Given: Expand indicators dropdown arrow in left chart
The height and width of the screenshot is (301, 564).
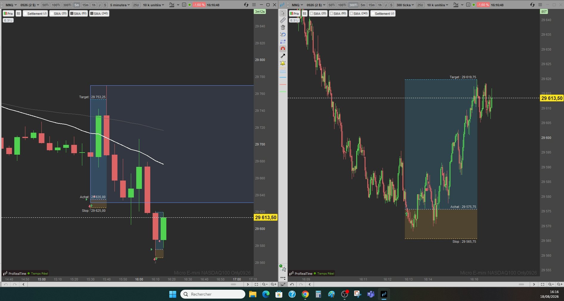Looking at the screenshot, I should pyautogui.click(x=178, y=5).
